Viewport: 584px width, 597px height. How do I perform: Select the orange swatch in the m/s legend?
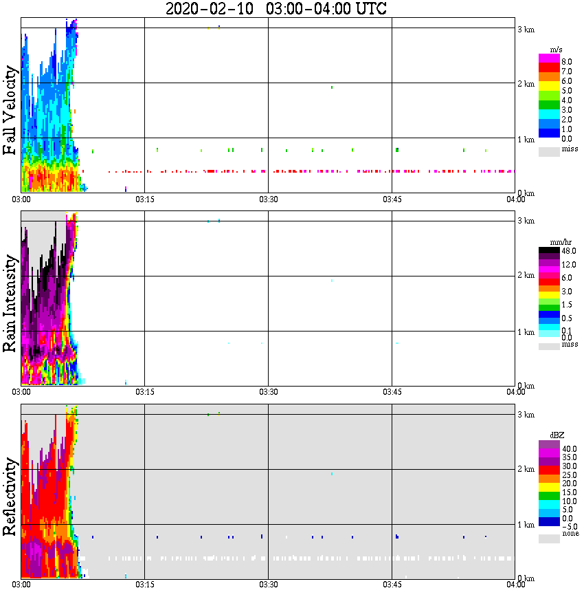pos(549,77)
